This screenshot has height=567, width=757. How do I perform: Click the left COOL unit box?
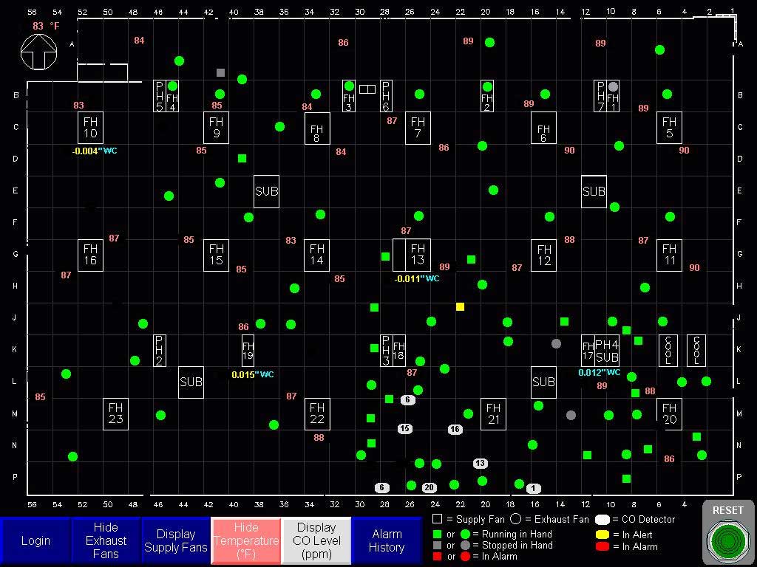pos(668,351)
